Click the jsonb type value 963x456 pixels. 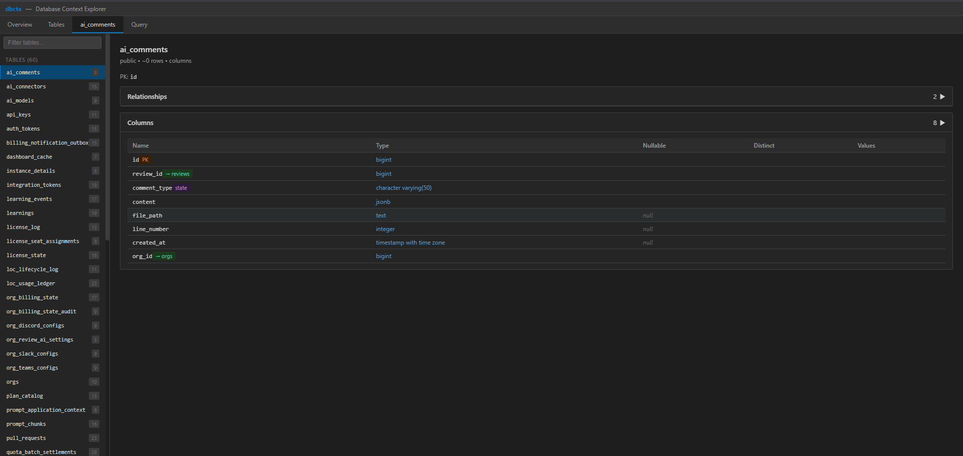(383, 202)
